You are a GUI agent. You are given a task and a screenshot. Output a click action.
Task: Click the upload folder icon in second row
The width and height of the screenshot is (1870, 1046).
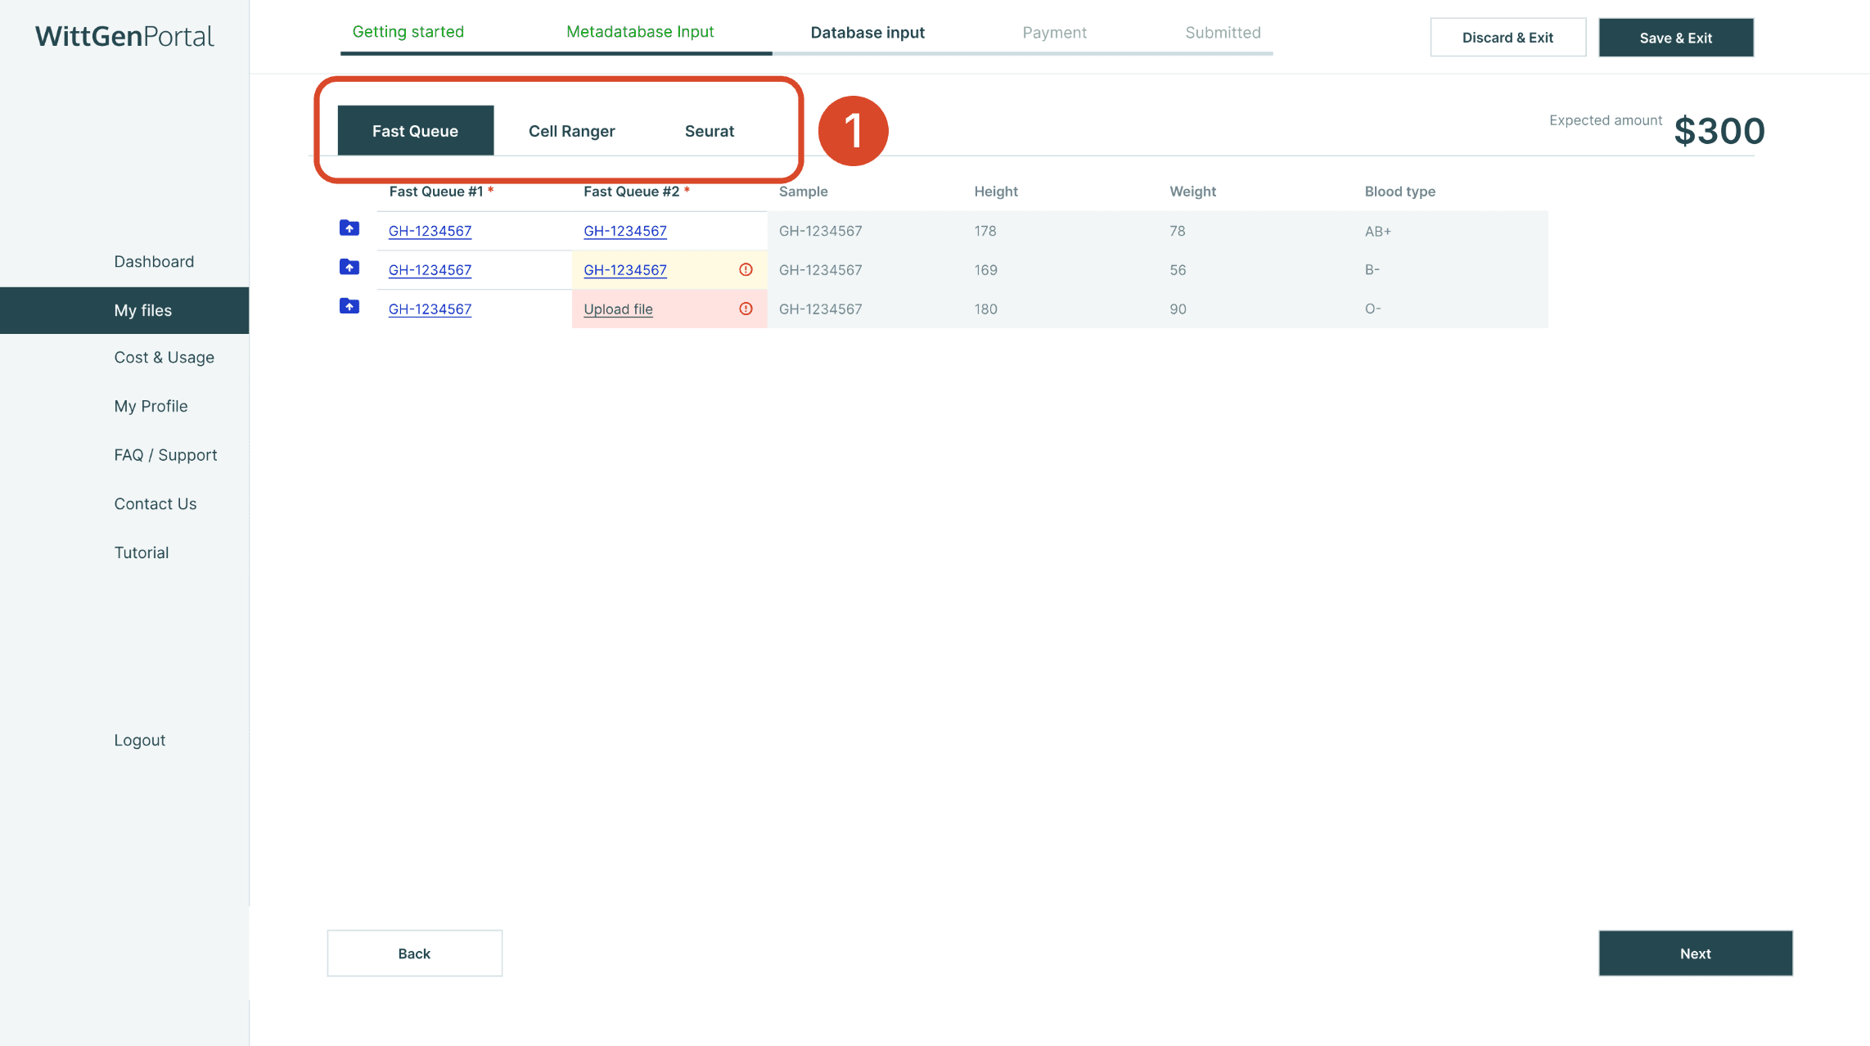point(349,268)
